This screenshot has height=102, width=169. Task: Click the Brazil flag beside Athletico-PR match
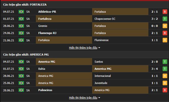pos(21,12)
